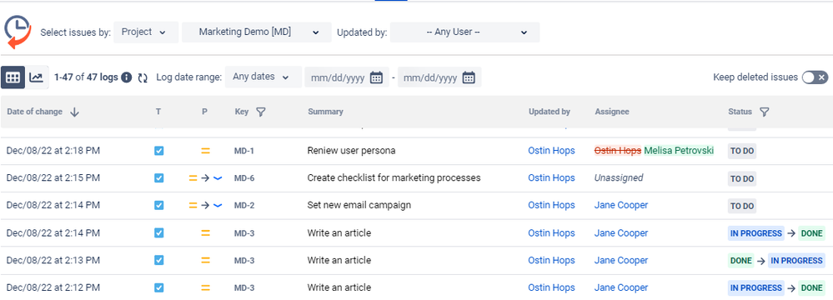This screenshot has height=300, width=833.
Task: Open issue key MD-2
Action: point(243,206)
